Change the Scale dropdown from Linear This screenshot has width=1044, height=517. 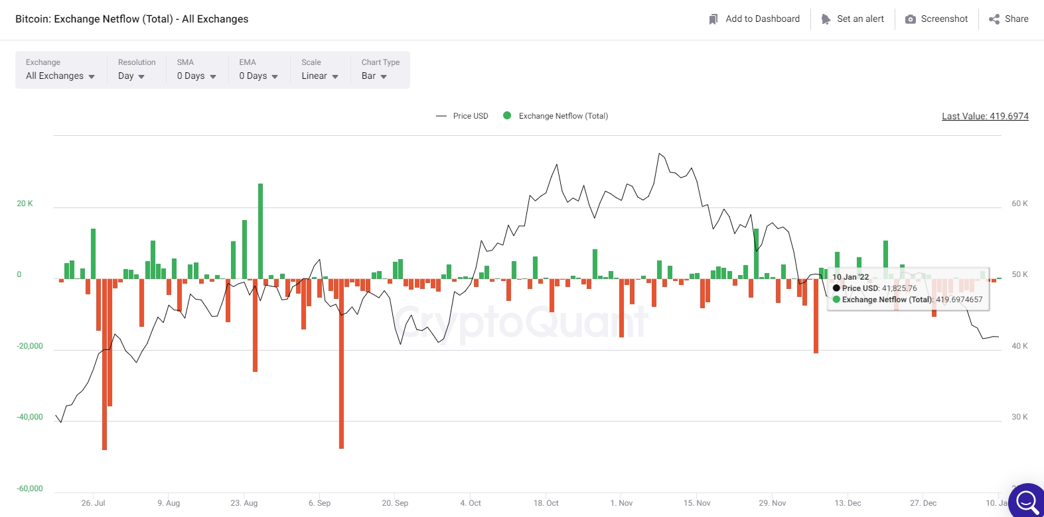click(320, 76)
